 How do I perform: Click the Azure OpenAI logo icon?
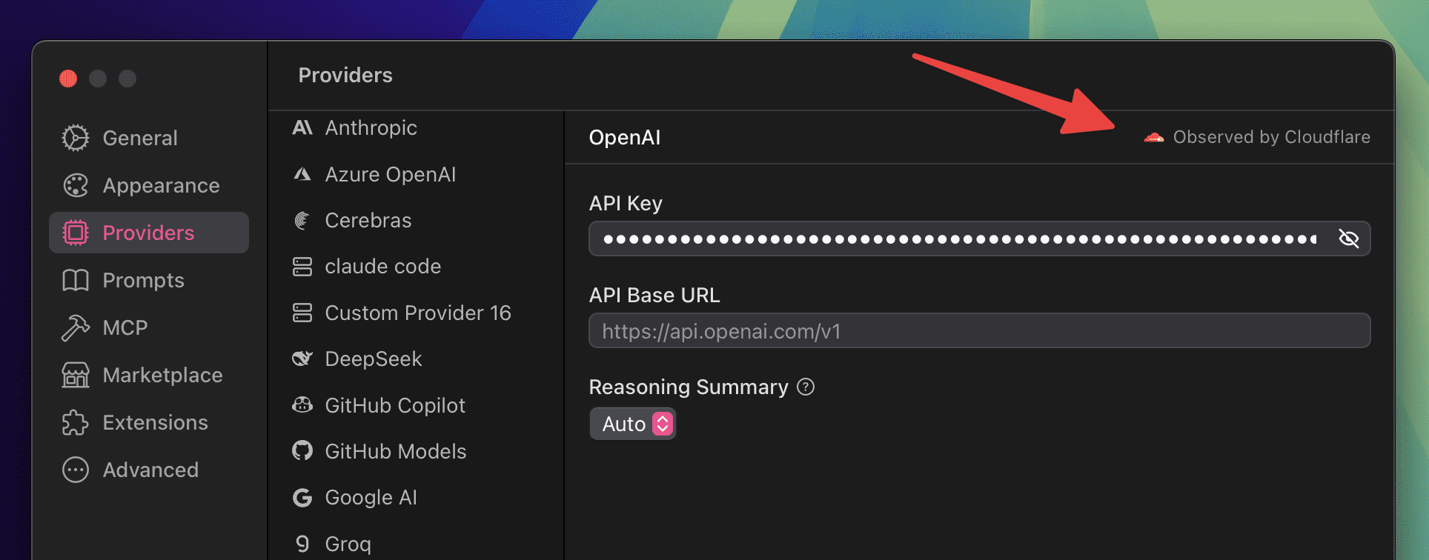pyautogui.click(x=302, y=174)
